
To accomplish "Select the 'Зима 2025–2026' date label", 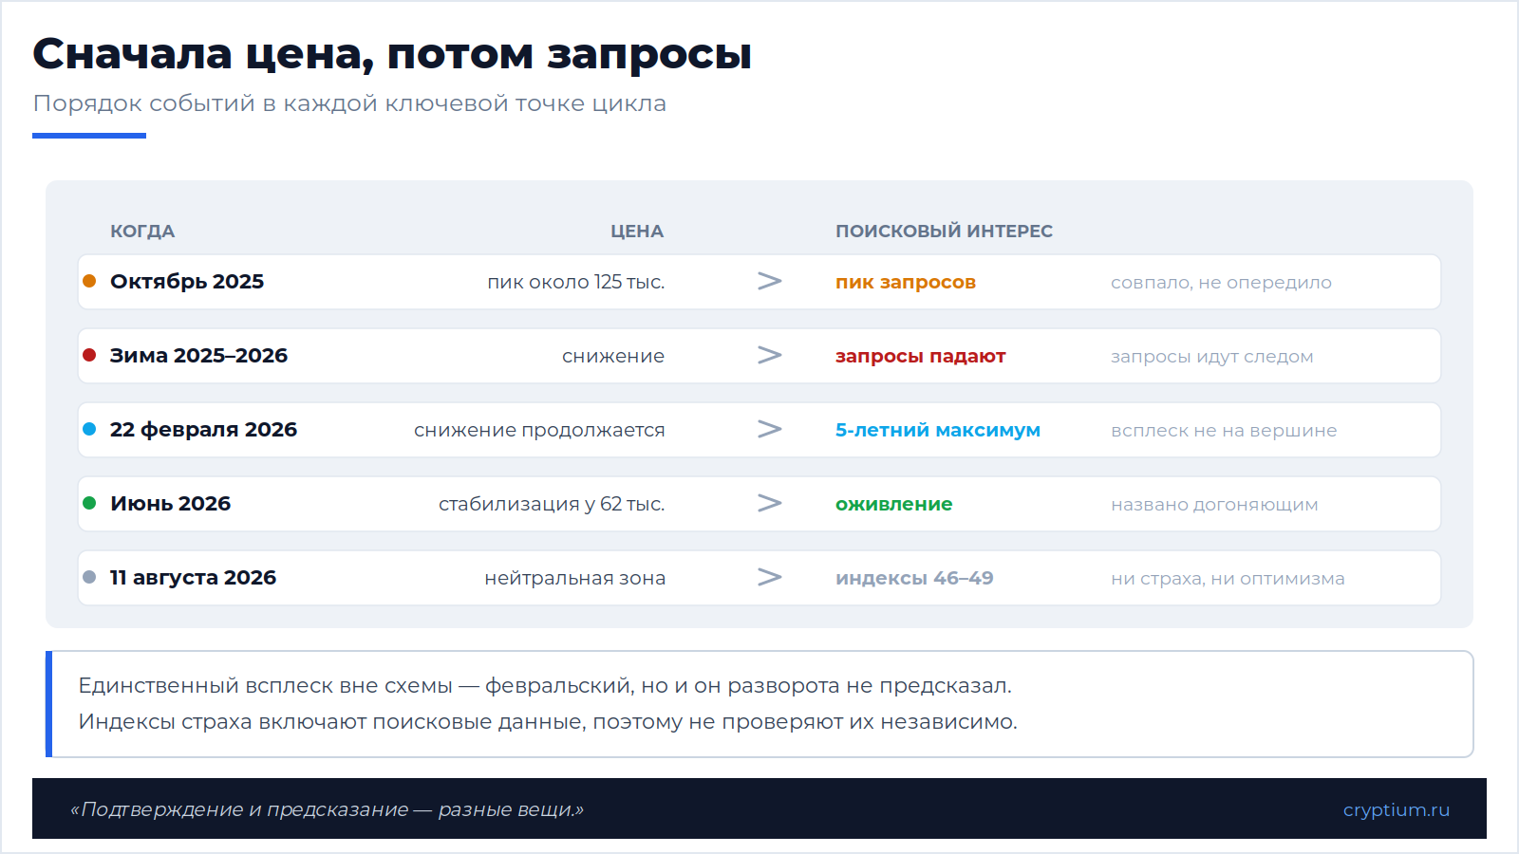I will point(198,356).
